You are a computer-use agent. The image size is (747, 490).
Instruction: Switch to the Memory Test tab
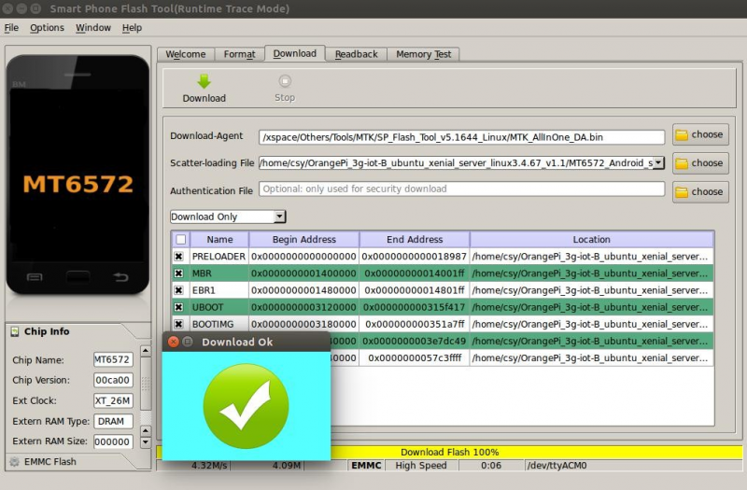point(423,54)
